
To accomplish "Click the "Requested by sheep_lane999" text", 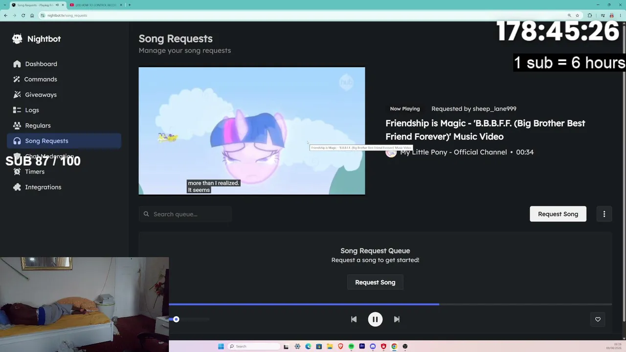I will [474, 109].
